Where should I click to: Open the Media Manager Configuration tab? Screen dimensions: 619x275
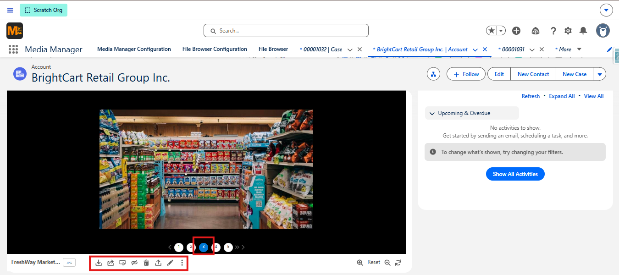point(134,49)
